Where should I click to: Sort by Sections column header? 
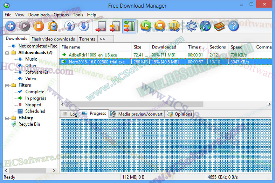click(218, 47)
